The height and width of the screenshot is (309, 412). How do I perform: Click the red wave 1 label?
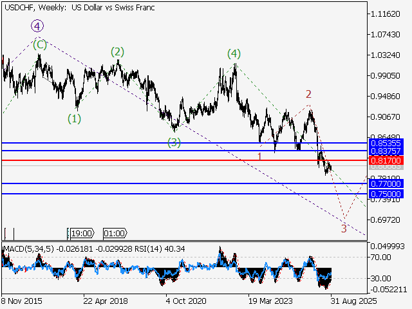(x=259, y=156)
